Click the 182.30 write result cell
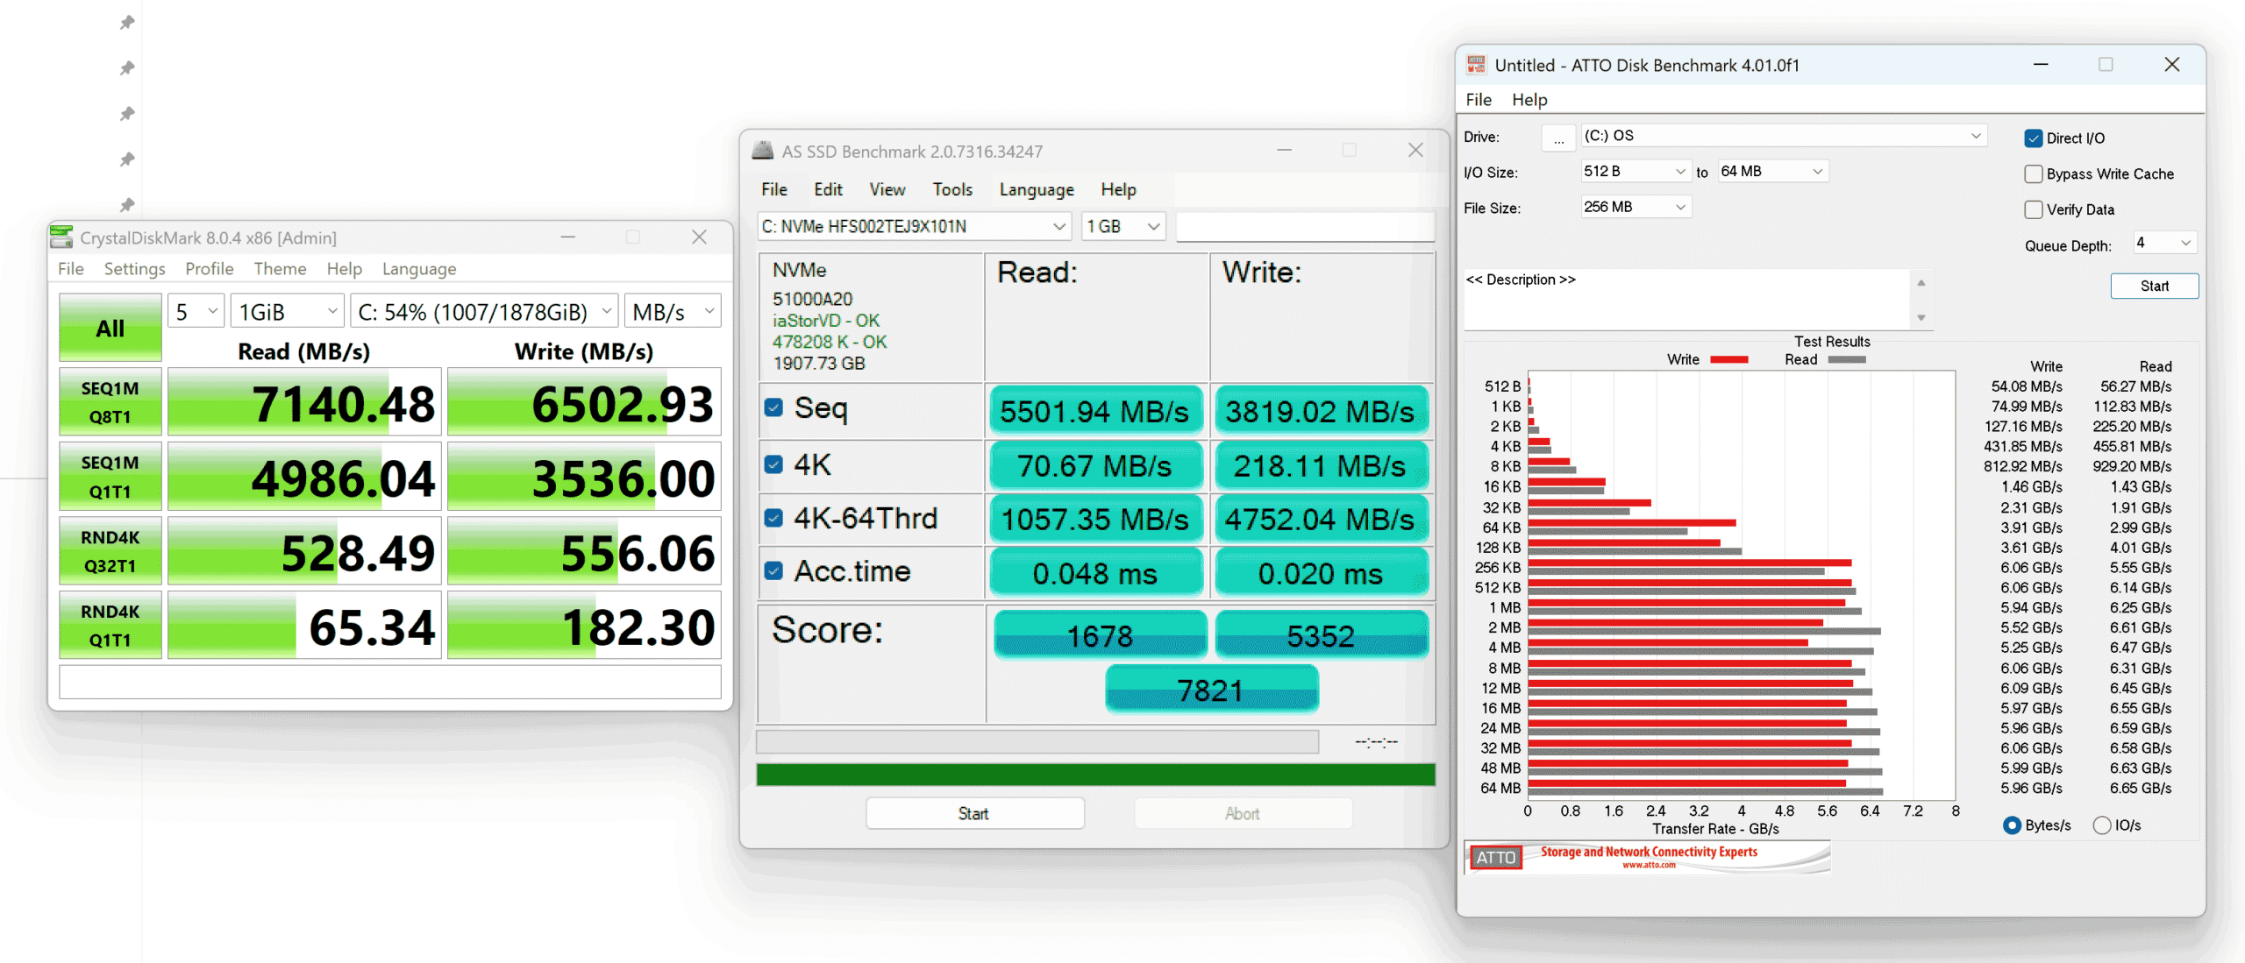 584,626
